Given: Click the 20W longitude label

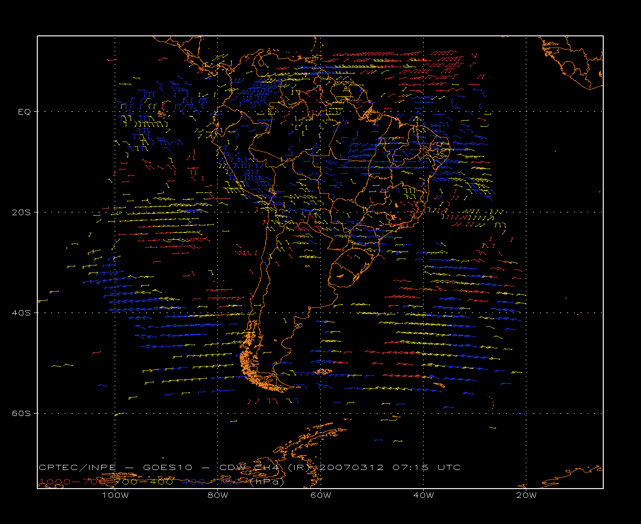Looking at the screenshot, I should click(526, 496).
